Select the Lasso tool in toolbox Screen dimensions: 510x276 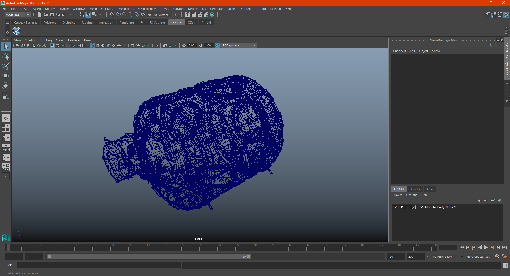pos(6,56)
